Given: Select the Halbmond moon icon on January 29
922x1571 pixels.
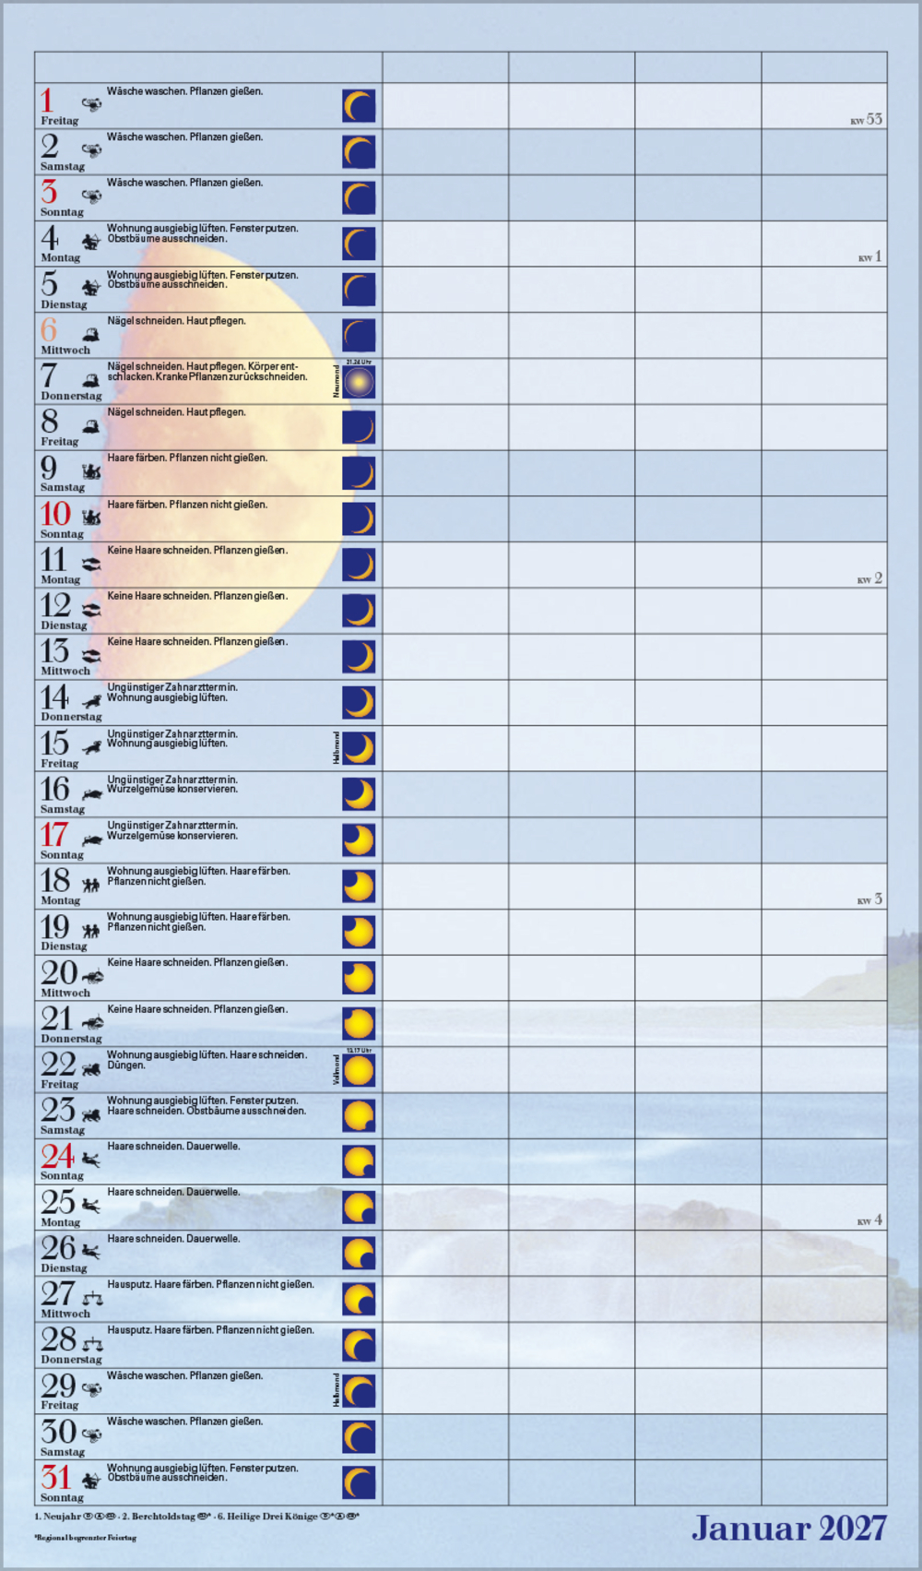Looking at the screenshot, I should click(x=359, y=1391).
